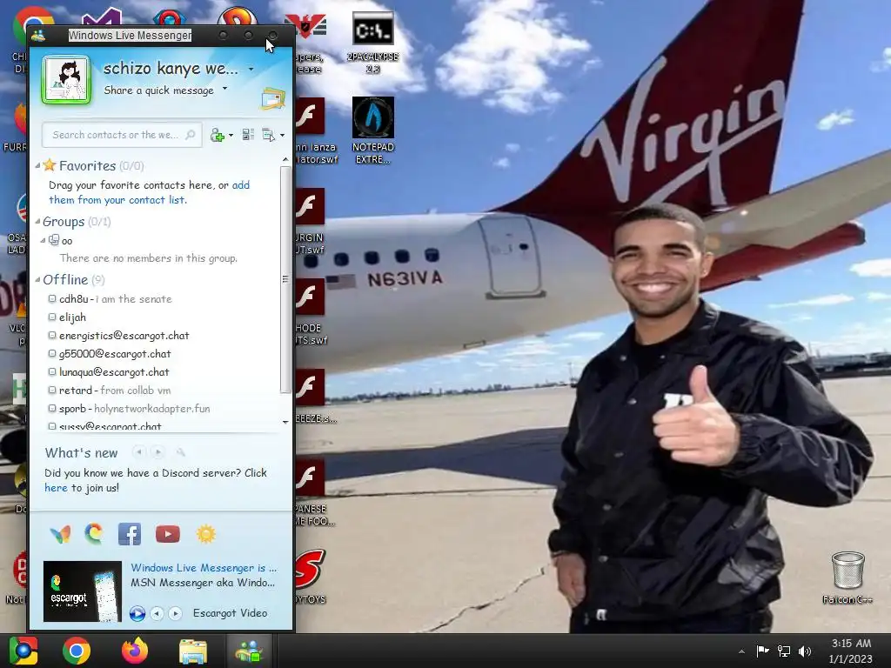Click Share a quick message field
The height and width of the screenshot is (668, 891).
click(x=159, y=90)
